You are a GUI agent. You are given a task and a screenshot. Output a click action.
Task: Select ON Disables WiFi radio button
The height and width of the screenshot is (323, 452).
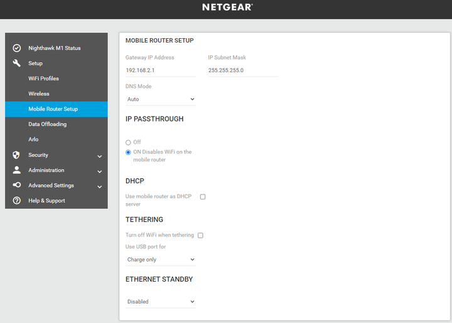tap(128, 152)
